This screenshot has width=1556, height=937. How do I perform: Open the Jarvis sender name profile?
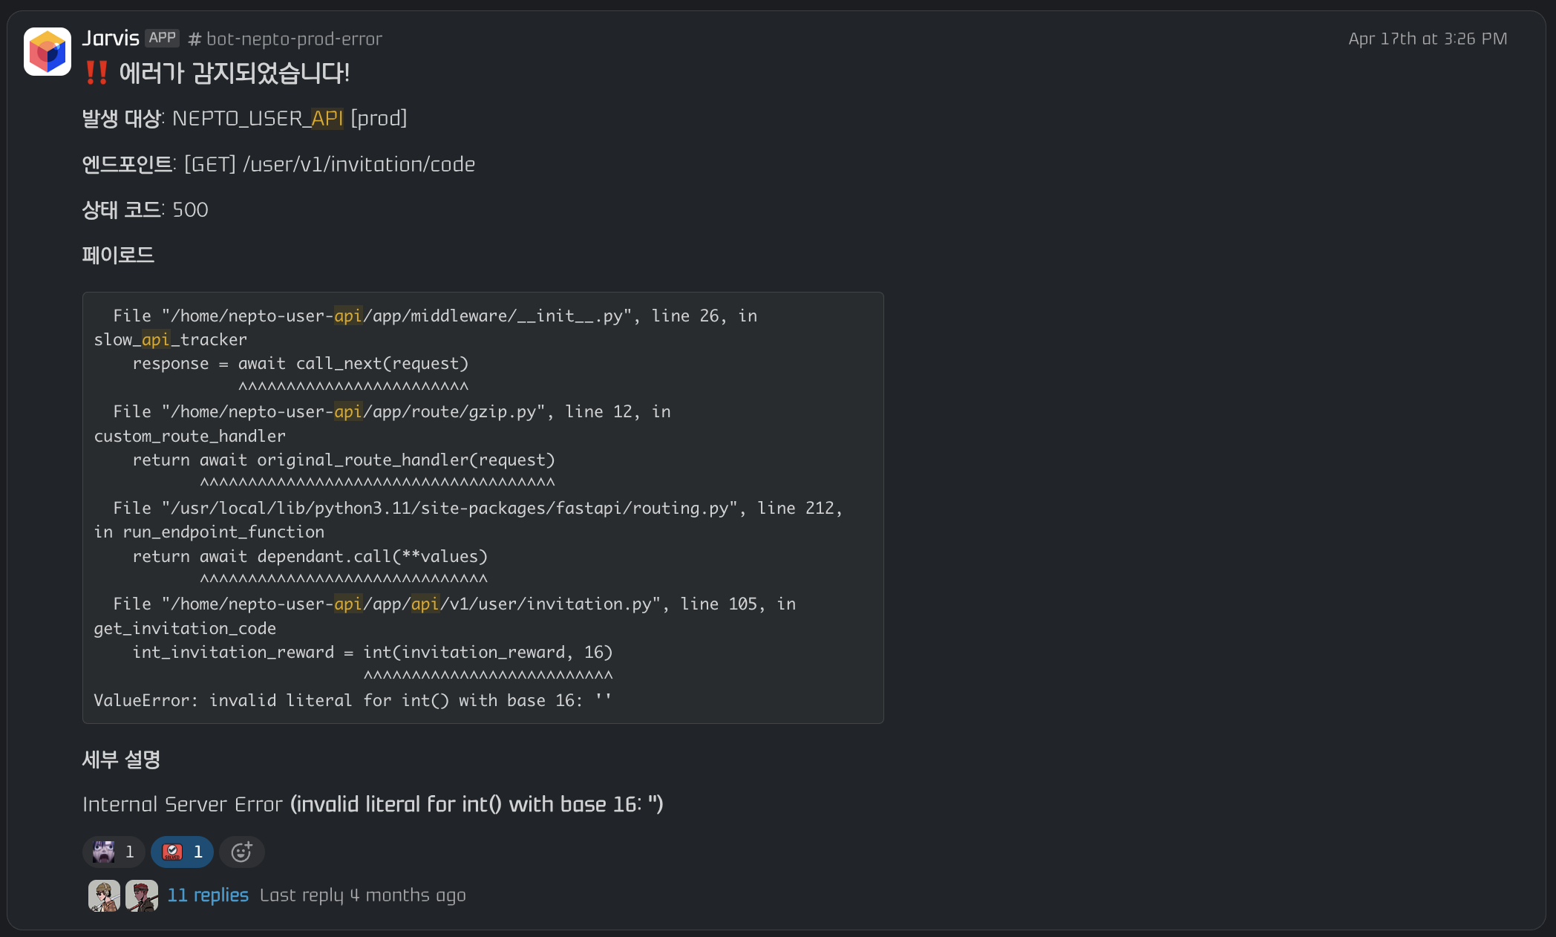(x=111, y=38)
